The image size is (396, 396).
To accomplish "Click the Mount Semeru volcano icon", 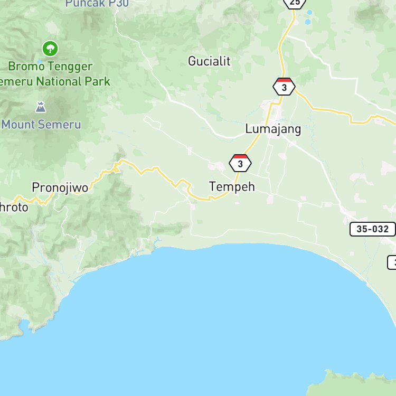I will (x=41, y=107).
